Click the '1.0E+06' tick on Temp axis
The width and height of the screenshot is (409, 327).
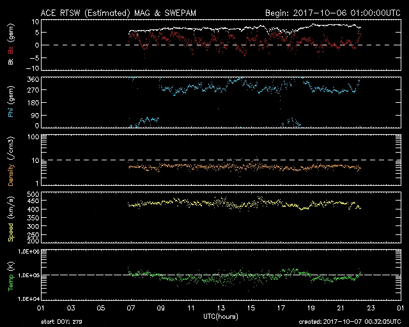point(29,252)
